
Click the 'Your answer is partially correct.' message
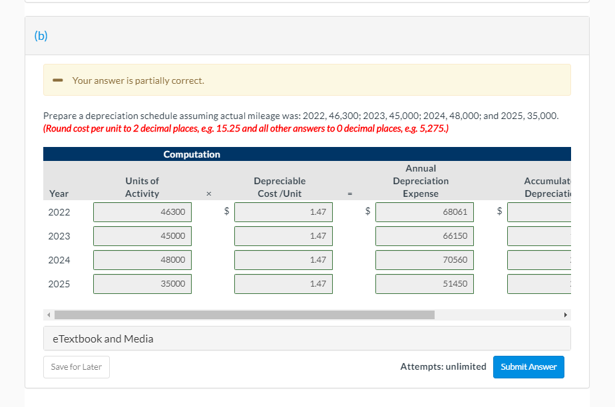(x=138, y=80)
